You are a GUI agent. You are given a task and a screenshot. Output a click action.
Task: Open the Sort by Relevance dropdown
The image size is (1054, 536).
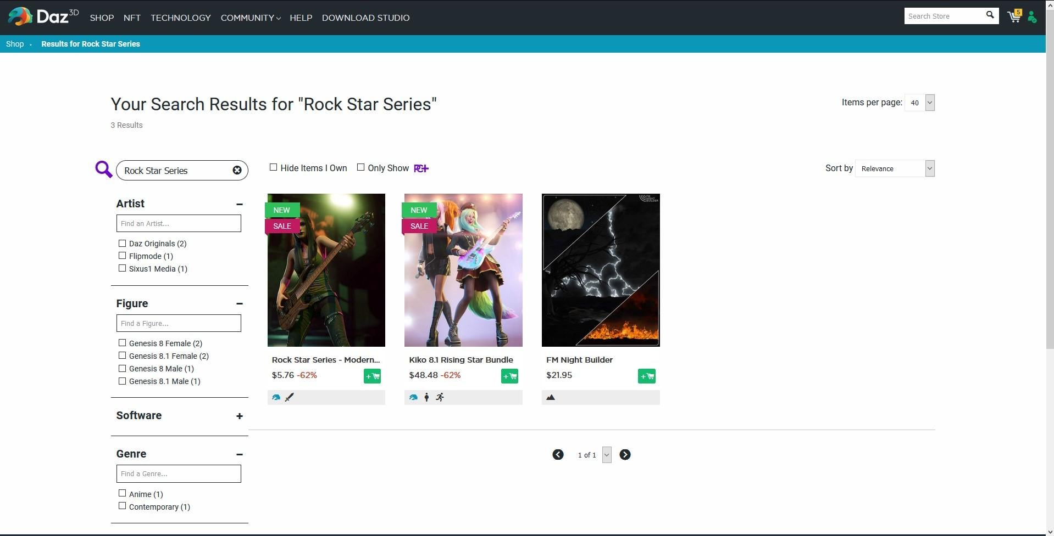click(x=895, y=168)
